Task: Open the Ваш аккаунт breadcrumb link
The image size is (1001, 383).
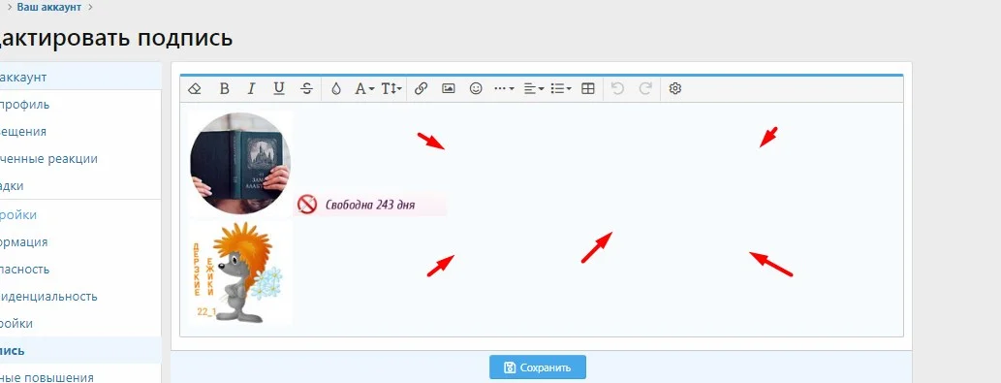Action: 49,8
